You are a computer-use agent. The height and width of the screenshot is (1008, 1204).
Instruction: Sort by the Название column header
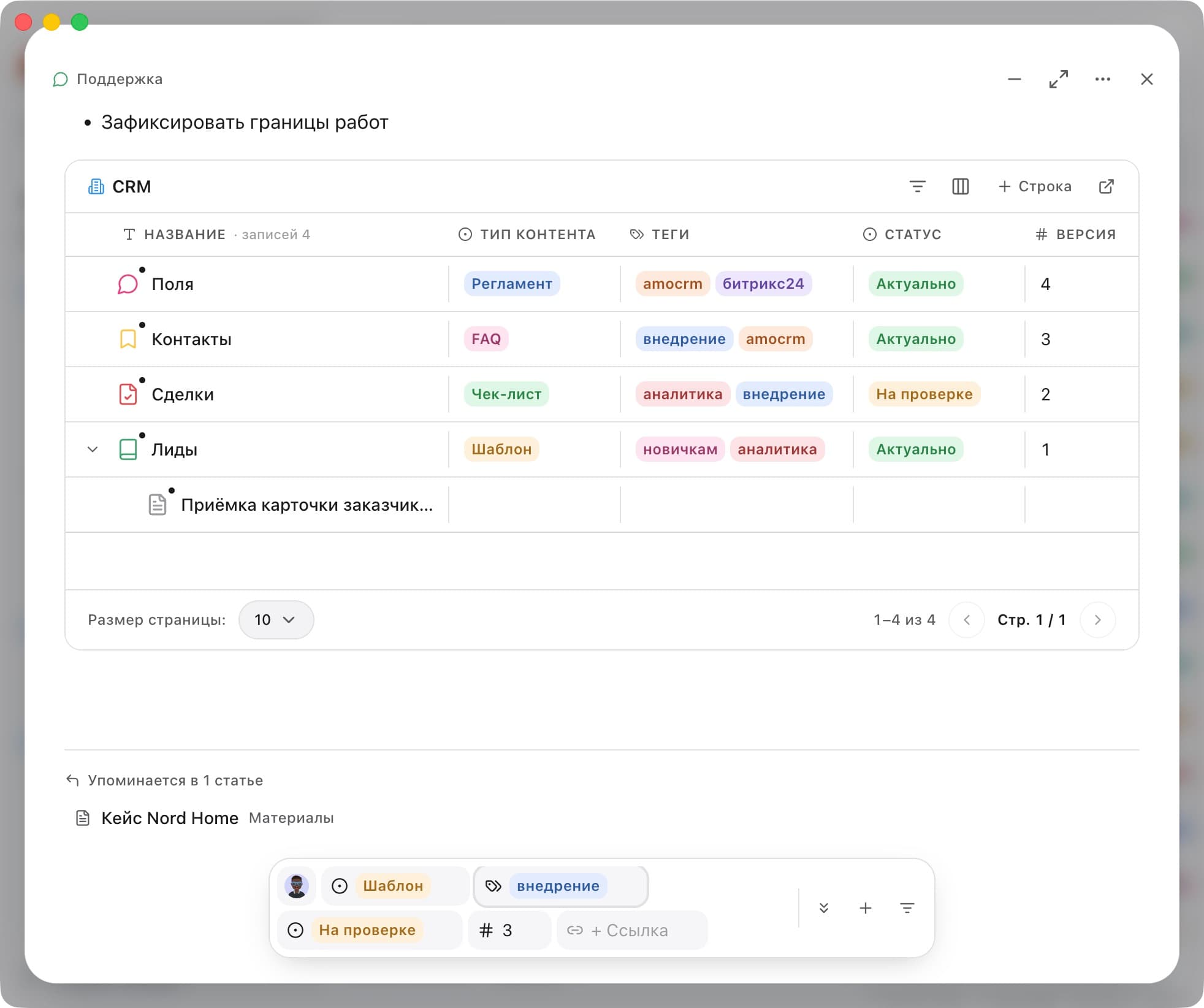click(185, 234)
